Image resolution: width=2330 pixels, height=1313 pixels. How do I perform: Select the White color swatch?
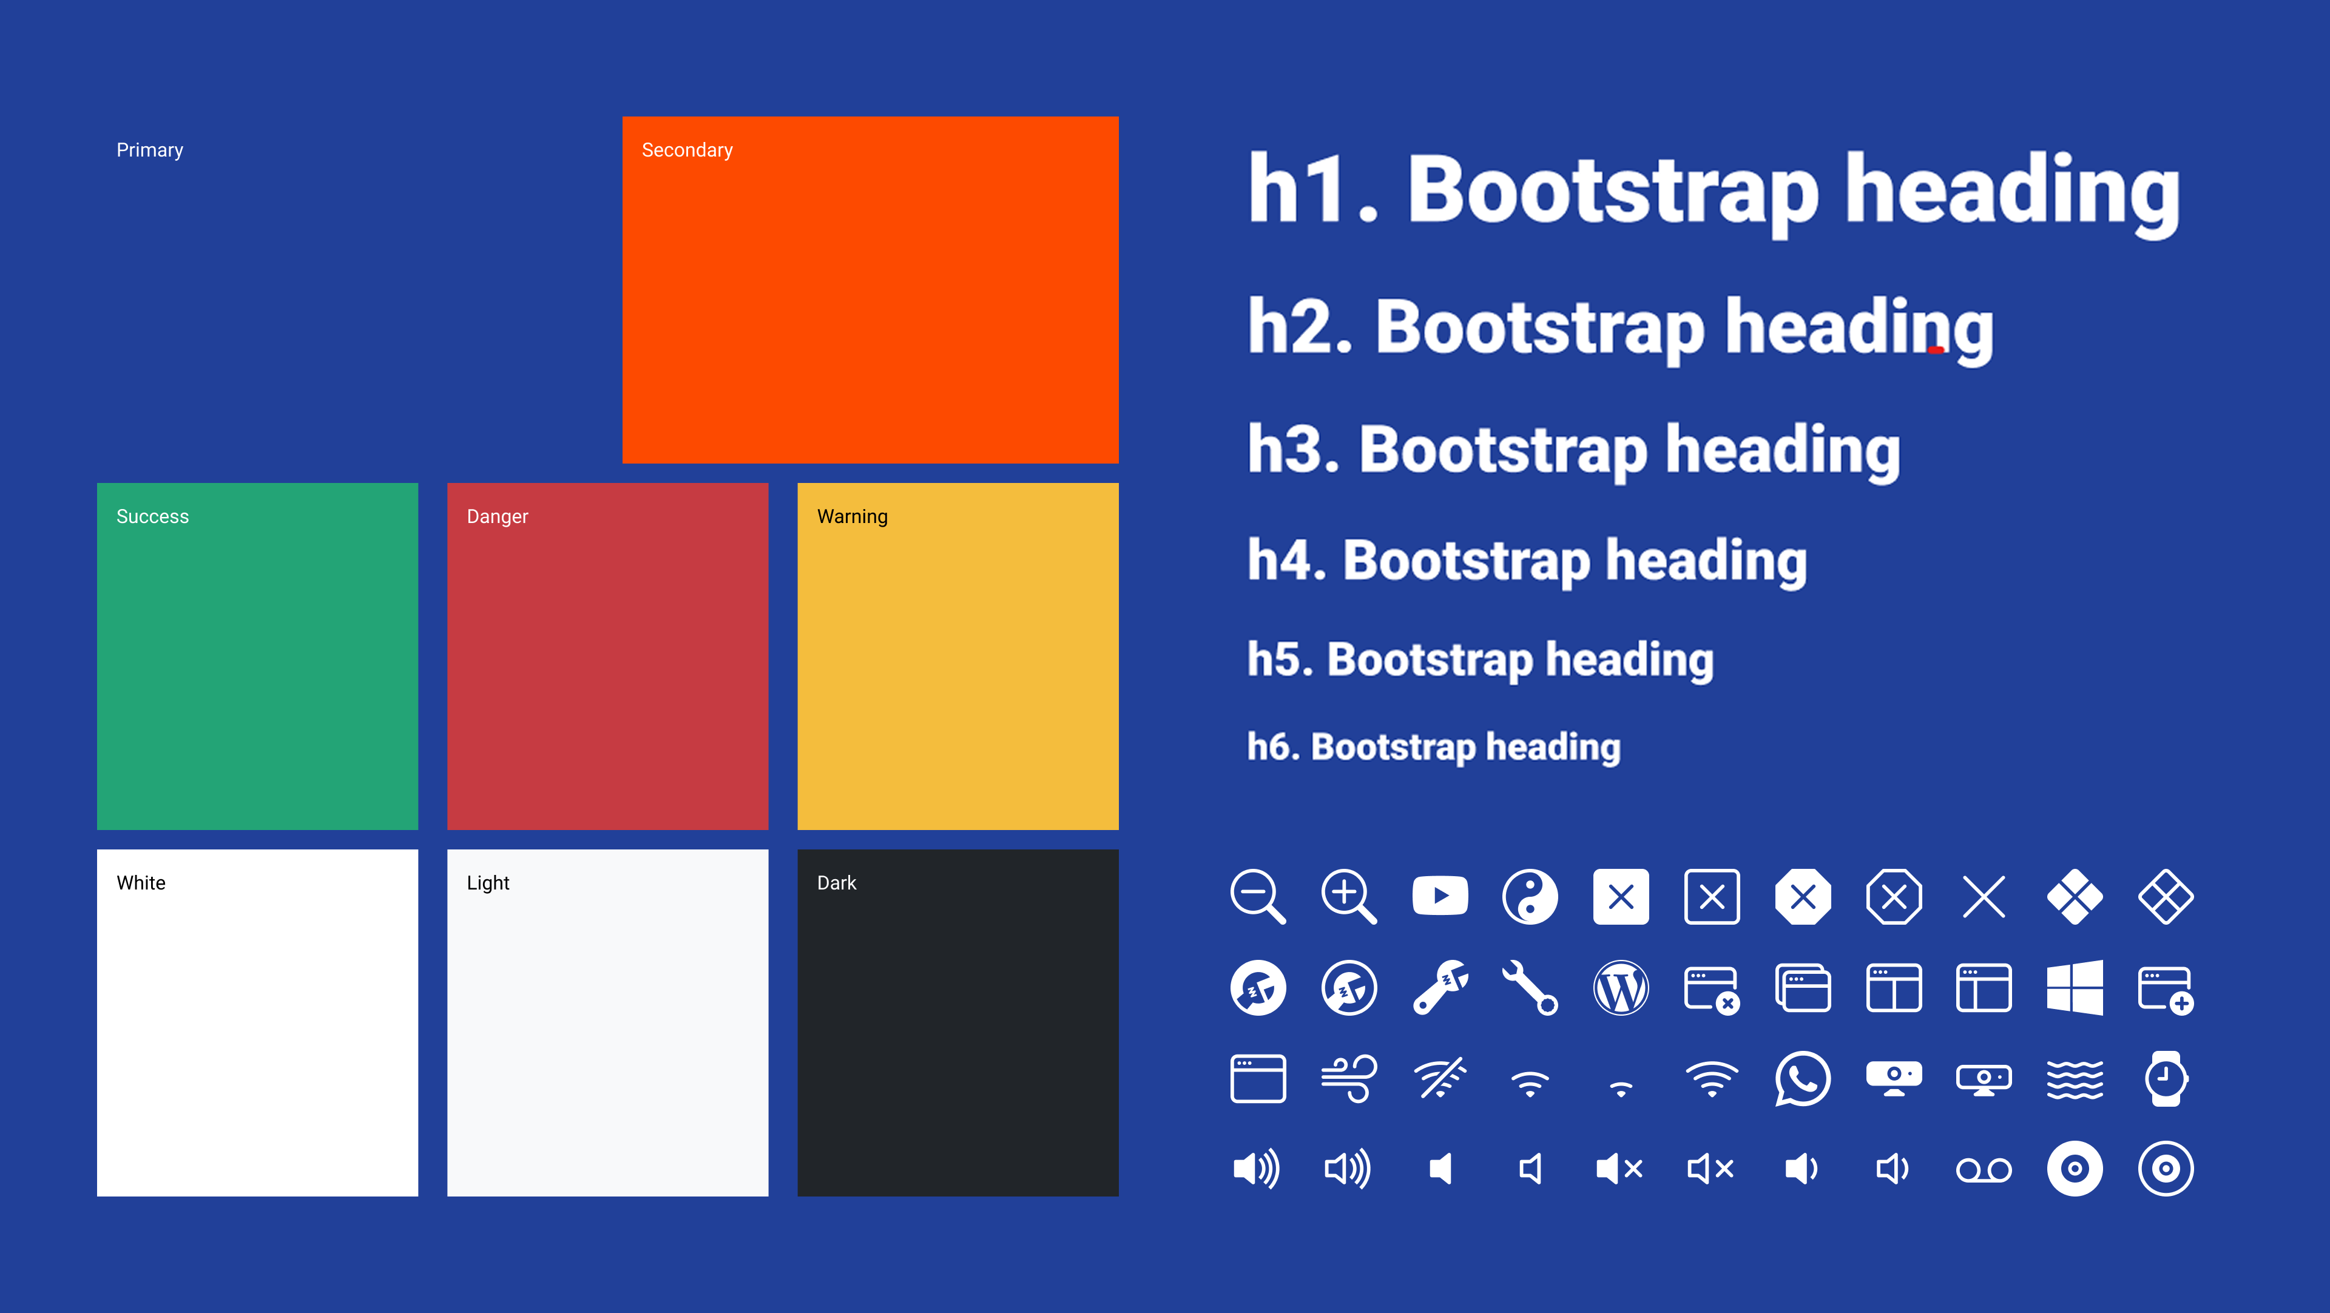tap(258, 1023)
